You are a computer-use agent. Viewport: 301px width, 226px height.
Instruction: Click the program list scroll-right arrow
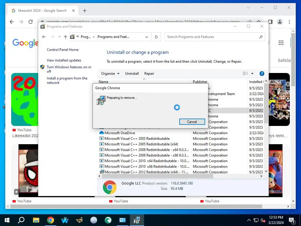[261, 176]
